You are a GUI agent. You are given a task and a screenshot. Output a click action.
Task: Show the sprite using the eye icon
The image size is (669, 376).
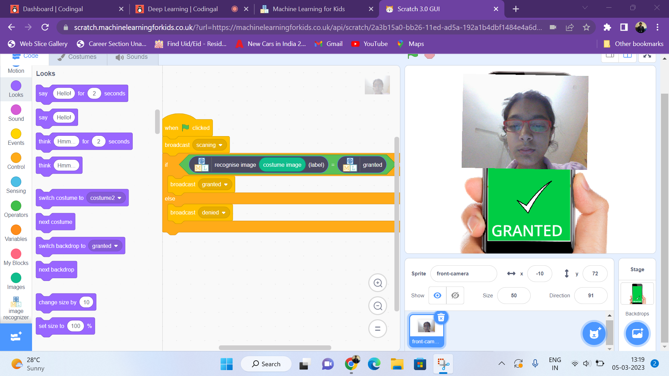[437, 296]
